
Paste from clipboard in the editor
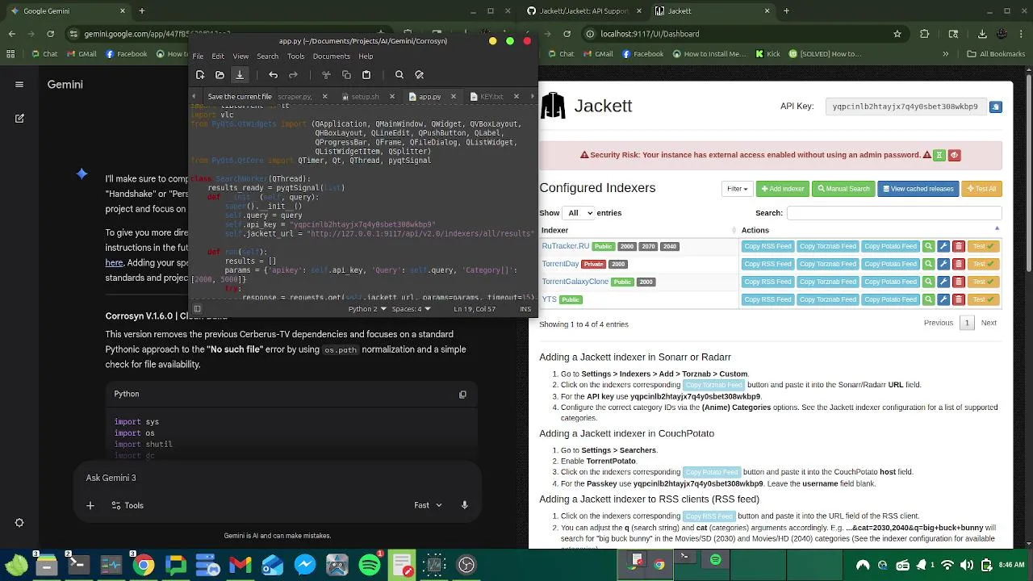click(x=366, y=75)
